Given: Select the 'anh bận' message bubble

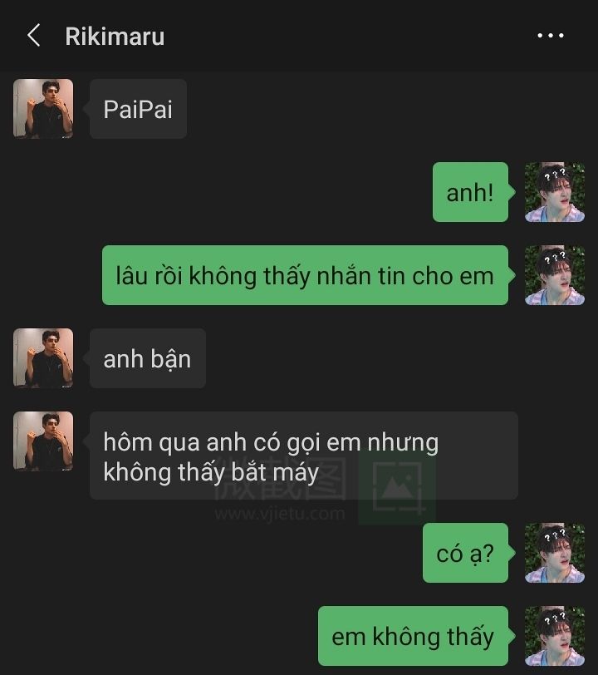Looking at the screenshot, I should tap(148, 358).
